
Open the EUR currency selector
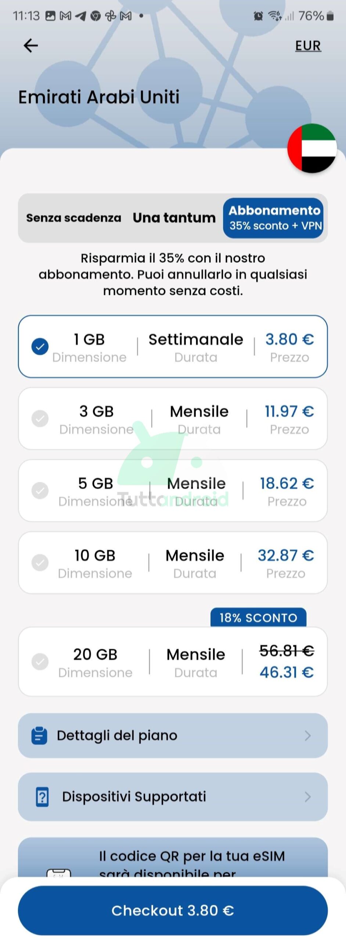(x=308, y=46)
